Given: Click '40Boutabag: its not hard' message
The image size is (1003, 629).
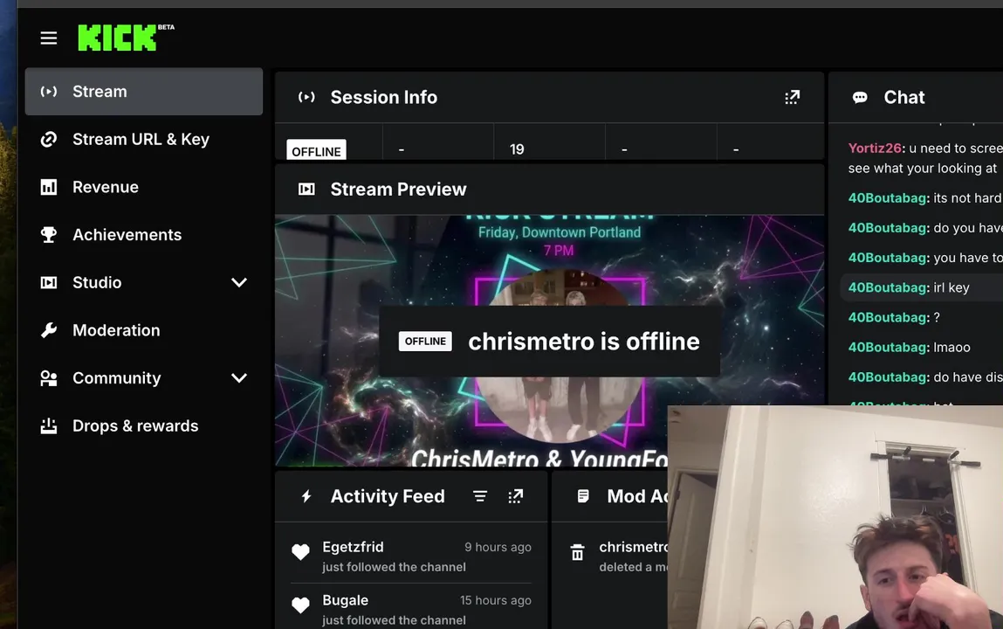Looking at the screenshot, I should (x=925, y=198).
